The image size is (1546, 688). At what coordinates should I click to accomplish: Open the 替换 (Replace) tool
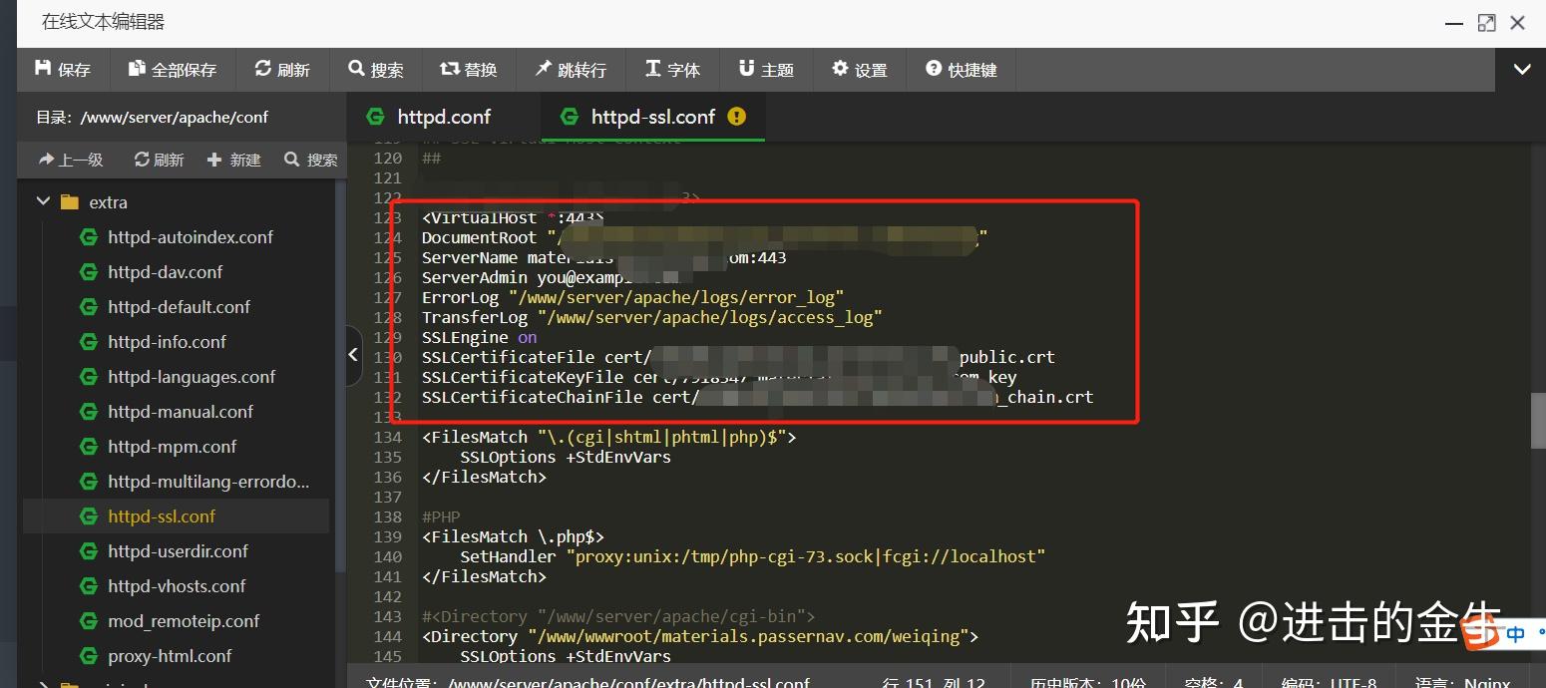(469, 69)
